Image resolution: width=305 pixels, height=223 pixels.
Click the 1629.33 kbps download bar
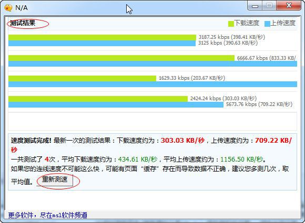pos(82,78)
